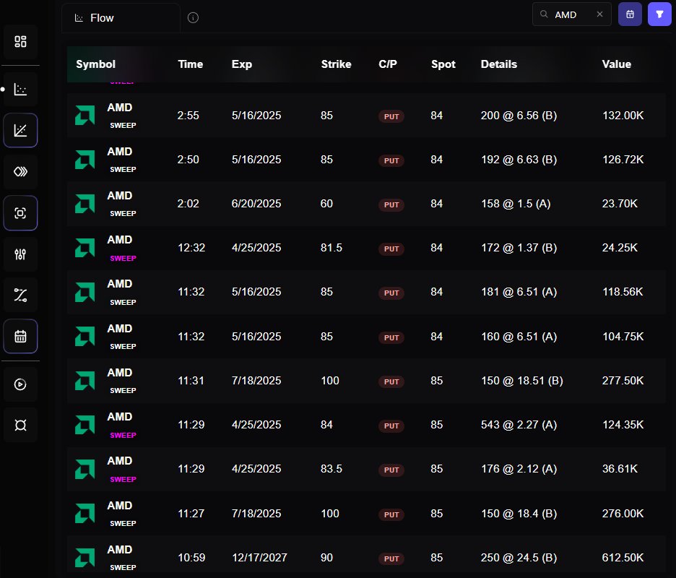The image size is (676, 578).
Task: Click details '250 @ 24.5 (B)'
Action: coord(519,557)
